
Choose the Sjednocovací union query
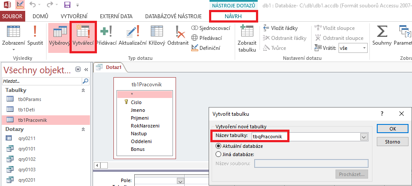pos(211,28)
